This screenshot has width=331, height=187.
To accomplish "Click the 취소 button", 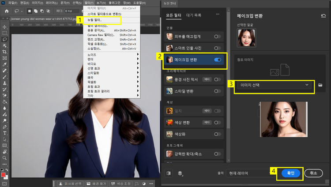I will tap(313, 173).
